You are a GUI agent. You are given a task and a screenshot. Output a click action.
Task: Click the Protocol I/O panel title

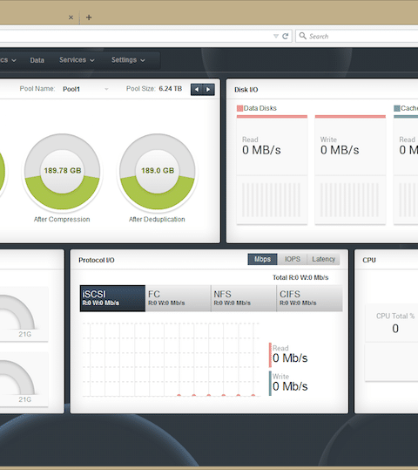click(97, 260)
